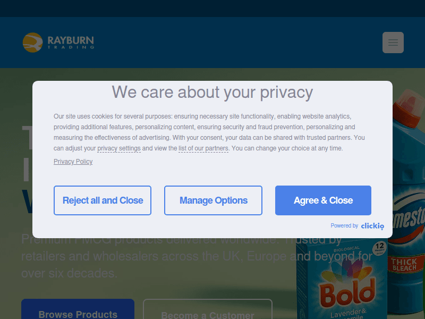Click the Rayburn globe logo icon
The image size is (425, 319).
coord(32,43)
